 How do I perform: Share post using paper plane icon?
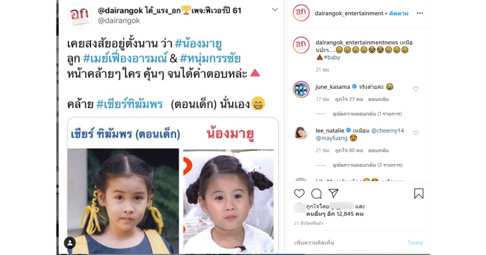[x=333, y=193]
